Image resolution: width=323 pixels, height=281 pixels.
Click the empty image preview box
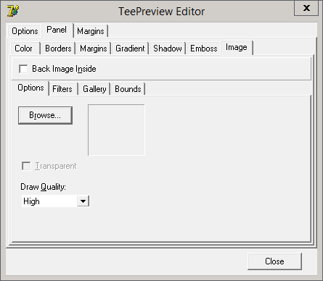(116, 130)
